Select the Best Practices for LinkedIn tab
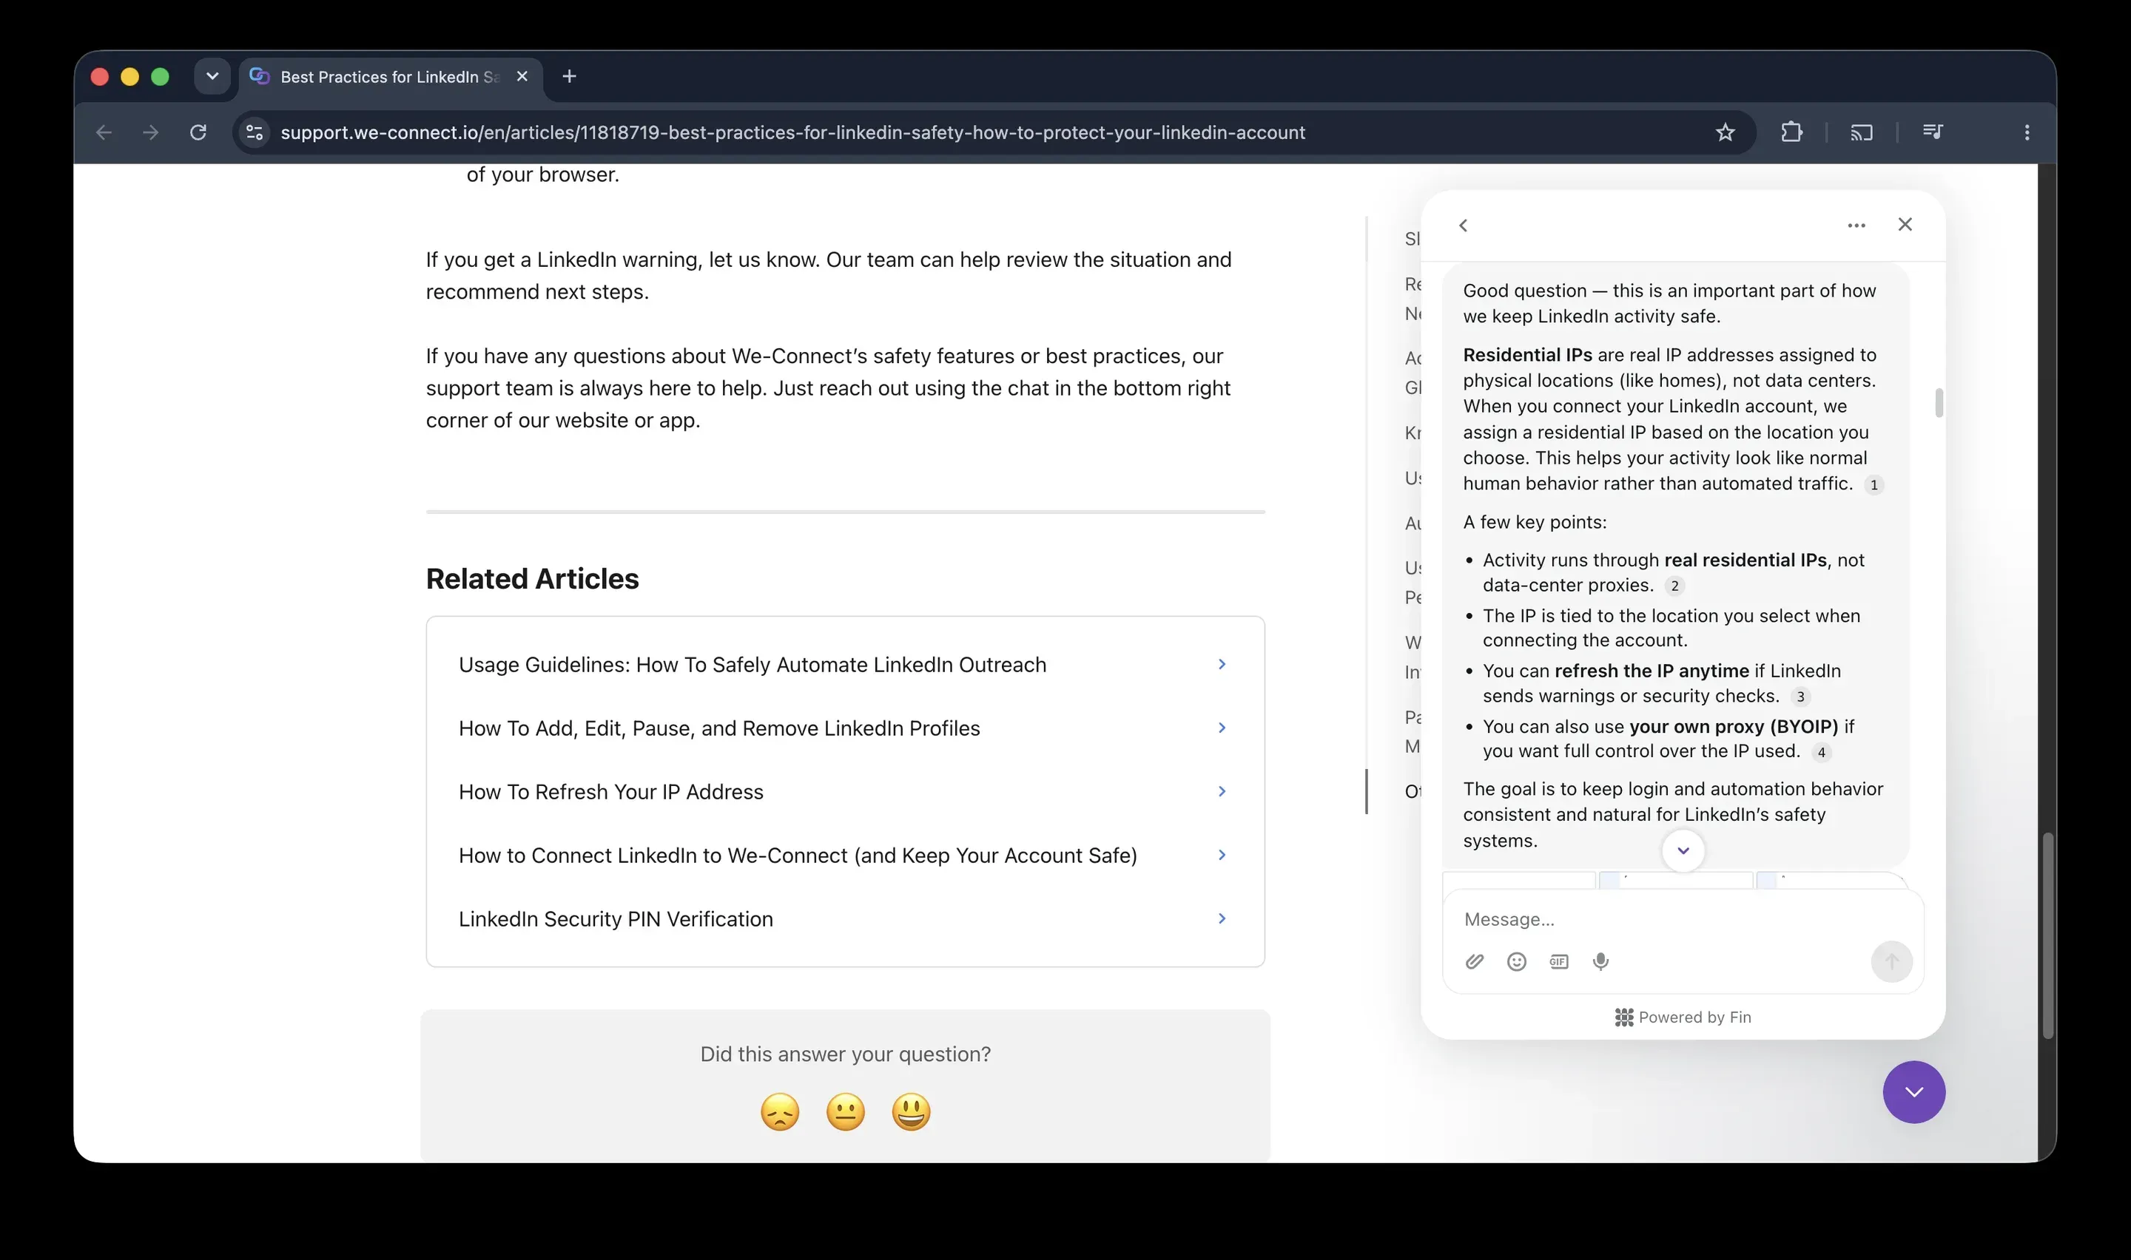The height and width of the screenshot is (1260, 2131). click(x=390, y=76)
